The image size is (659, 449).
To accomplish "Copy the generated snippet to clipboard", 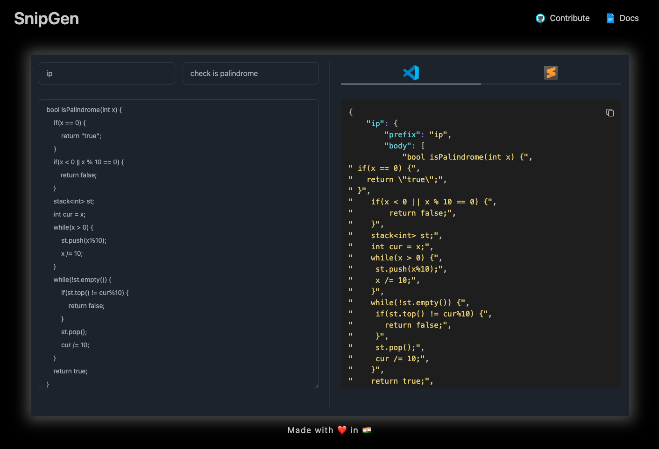I will tap(610, 112).
